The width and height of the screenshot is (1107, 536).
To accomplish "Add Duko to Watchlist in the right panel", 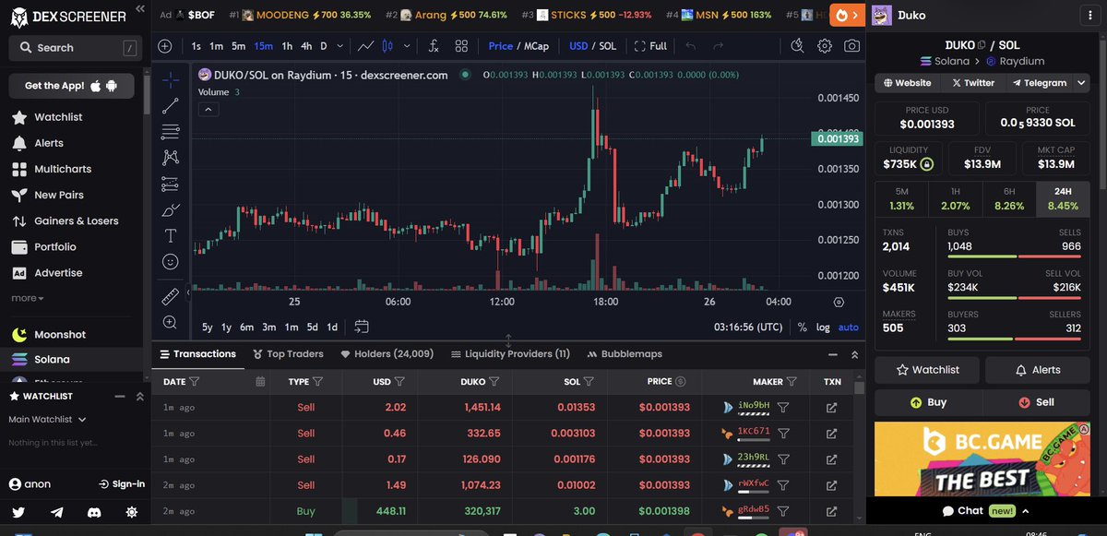I will coord(928,370).
